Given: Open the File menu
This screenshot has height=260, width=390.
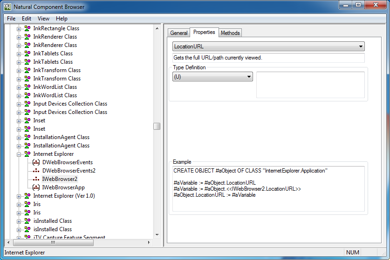Looking at the screenshot, I should point(11,19).
